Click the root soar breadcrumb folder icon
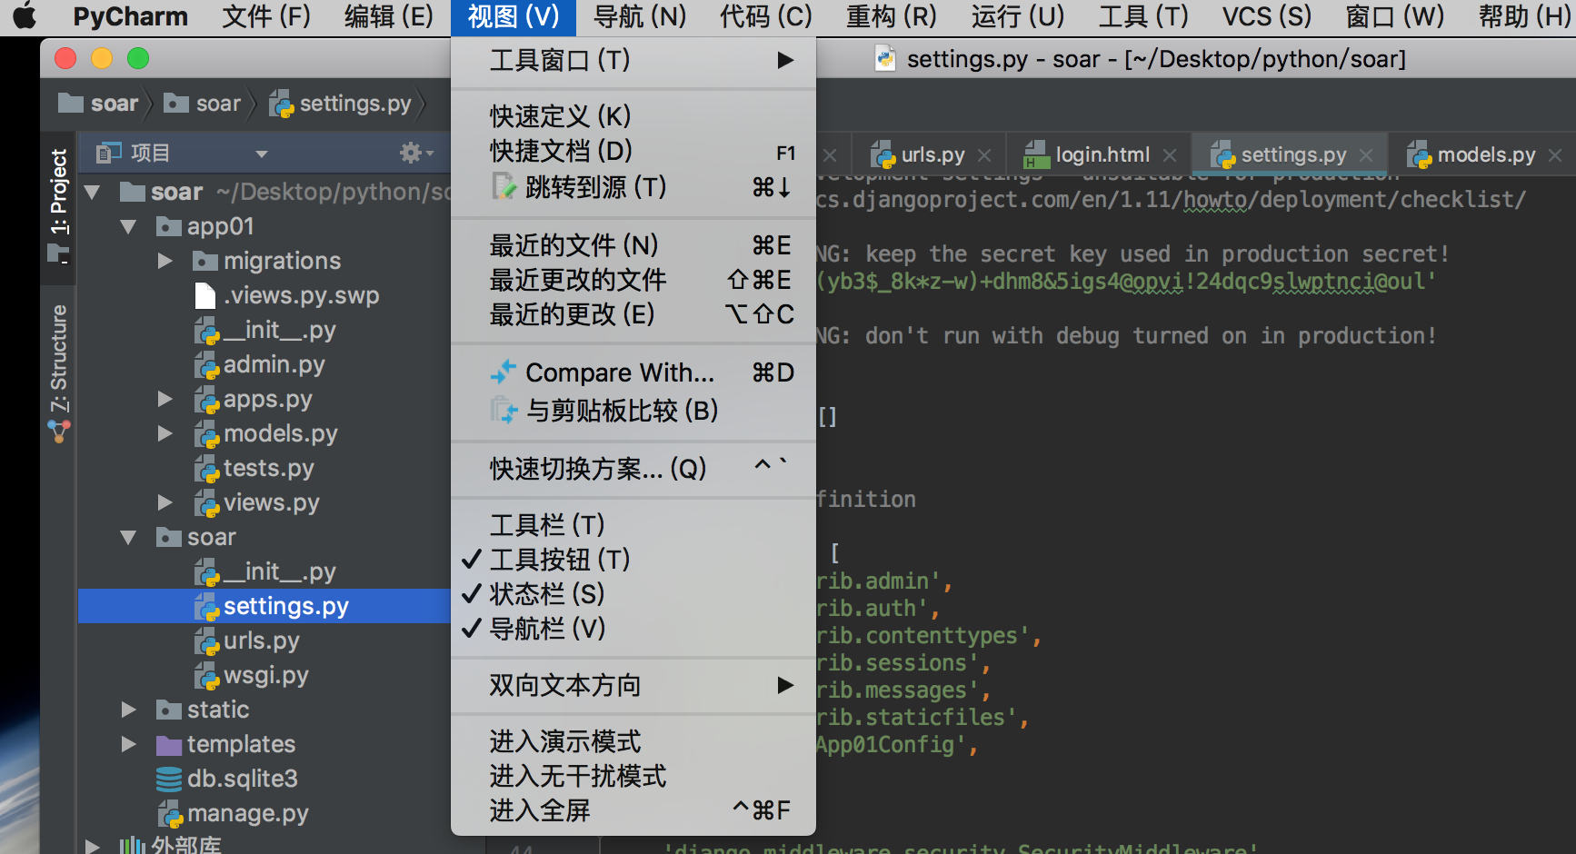The height and width of the screenshot is (854, 1576). [x=71, y=103]
